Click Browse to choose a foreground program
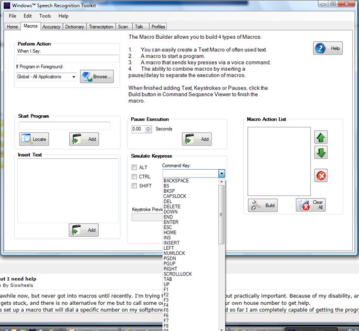The height and width of the screenshot is (331, 359). coord(97,76)
